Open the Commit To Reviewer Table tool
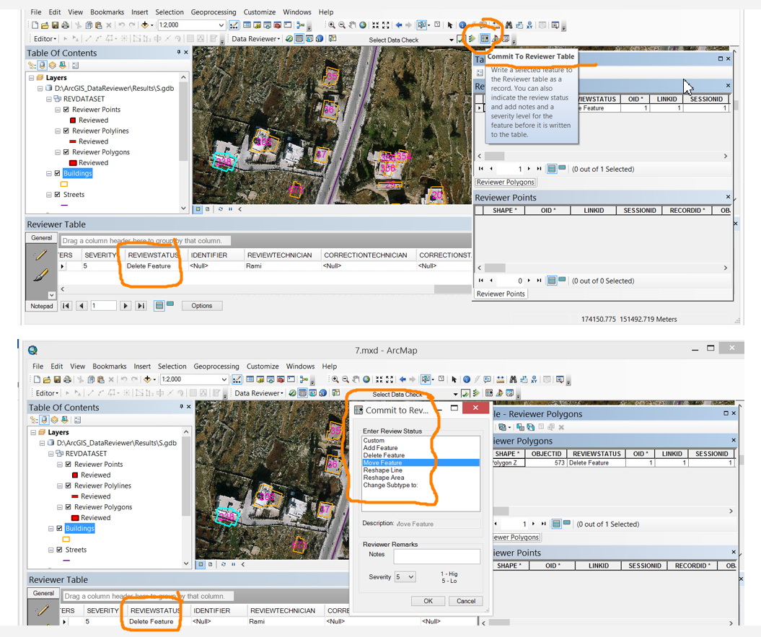Viewport: 761px width, 637px height. pyautogui.click(x=485, y=37)
